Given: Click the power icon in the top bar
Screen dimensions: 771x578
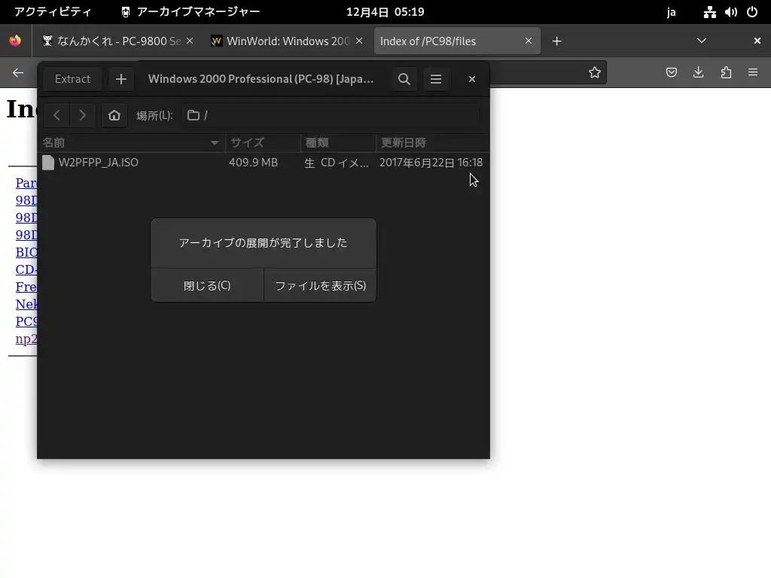Looking at the screenshot, I should pyautogui.click(x=752, y=12).
